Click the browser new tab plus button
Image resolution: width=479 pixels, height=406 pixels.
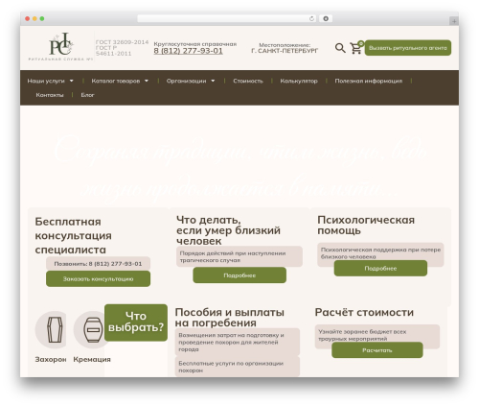454,21
